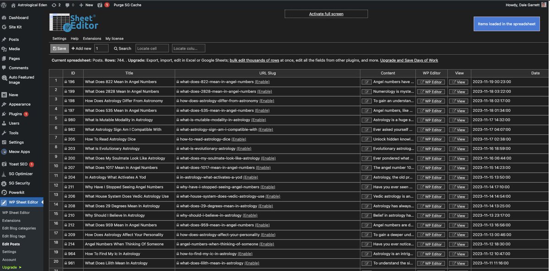550x271 pixels.
Task: Click the comments bubble in admin bar
Action: 70,5
